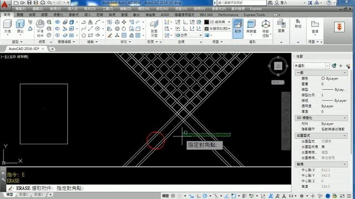Viewport: 355px width, 199px height.
Task: Select the Move tool in Modify panel
Action: (x=124, y=22)
